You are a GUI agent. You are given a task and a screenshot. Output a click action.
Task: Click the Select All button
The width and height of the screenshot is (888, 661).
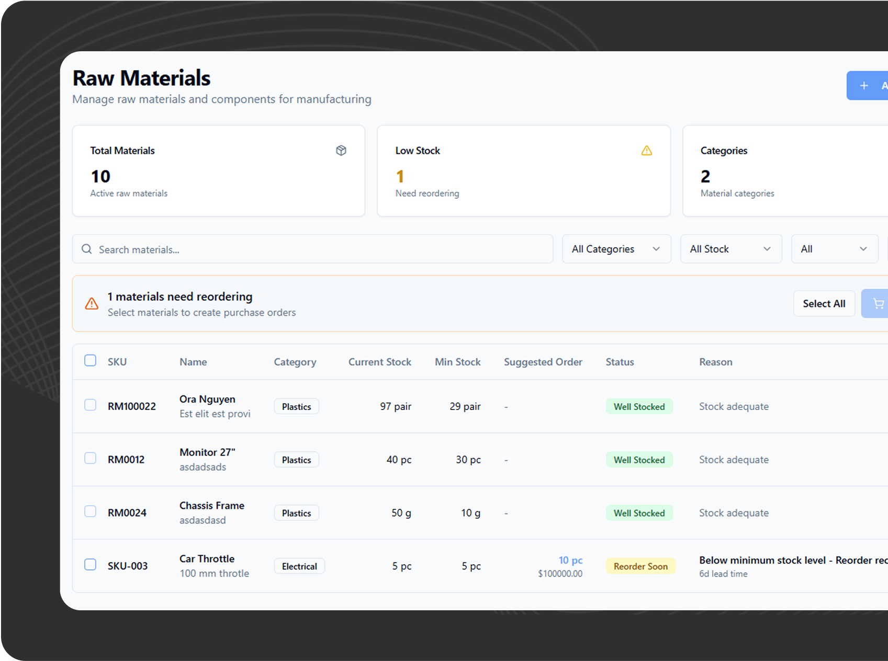(824, 303)
